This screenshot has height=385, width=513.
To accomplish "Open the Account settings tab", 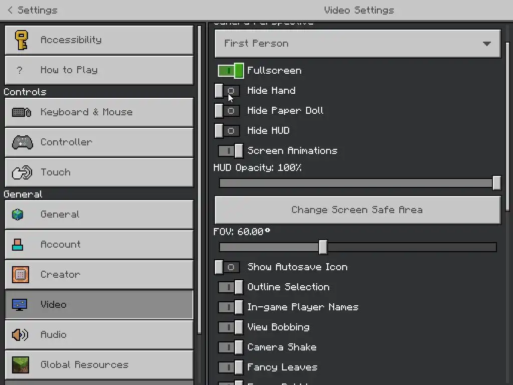I will point(99,244).
